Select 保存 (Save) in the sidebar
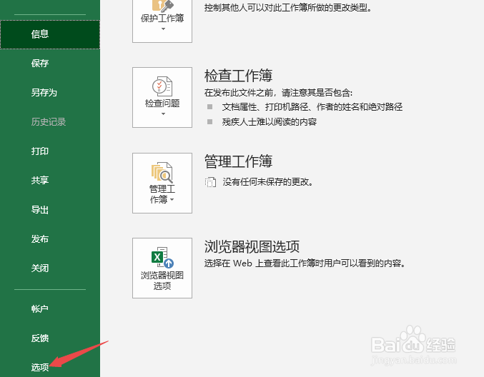The width and height of the screenshot is (484, 377). pyautogui.click(x=40, y=64)
